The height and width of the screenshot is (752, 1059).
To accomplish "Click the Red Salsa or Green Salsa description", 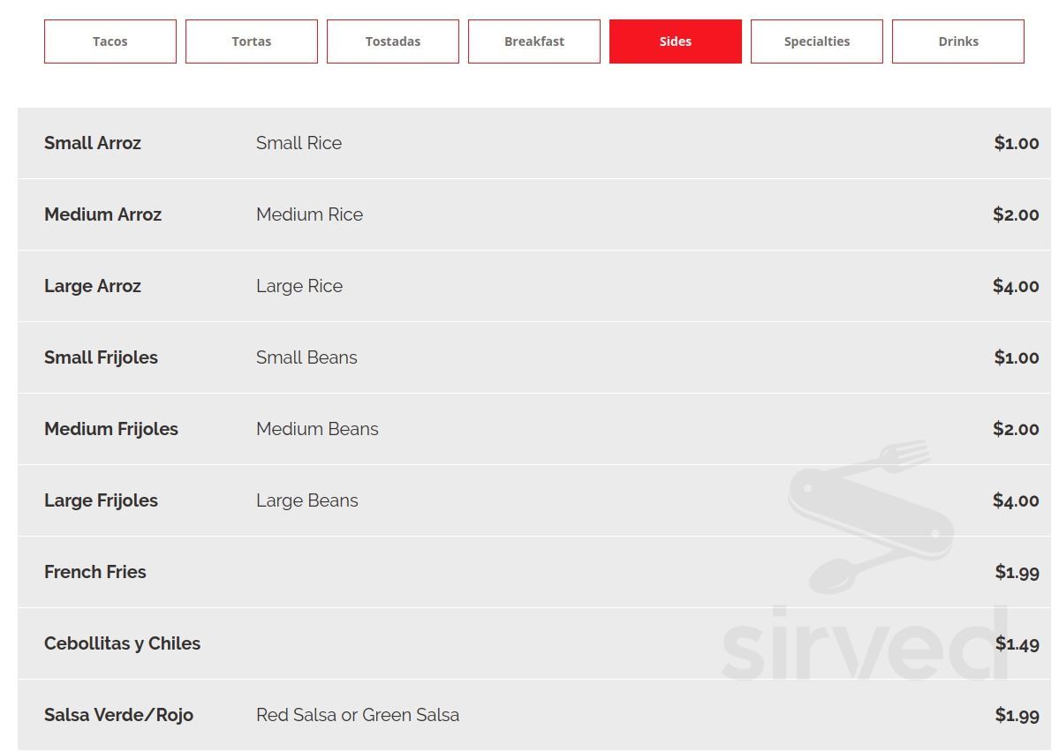I will point(358,715).
